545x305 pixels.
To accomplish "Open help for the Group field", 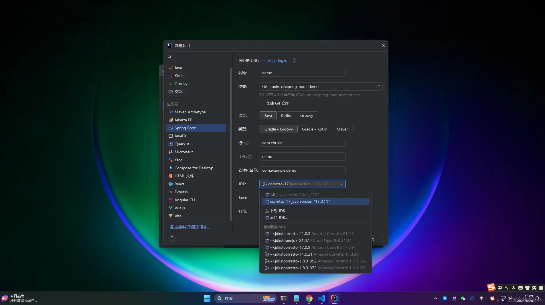I will (246, 143).
